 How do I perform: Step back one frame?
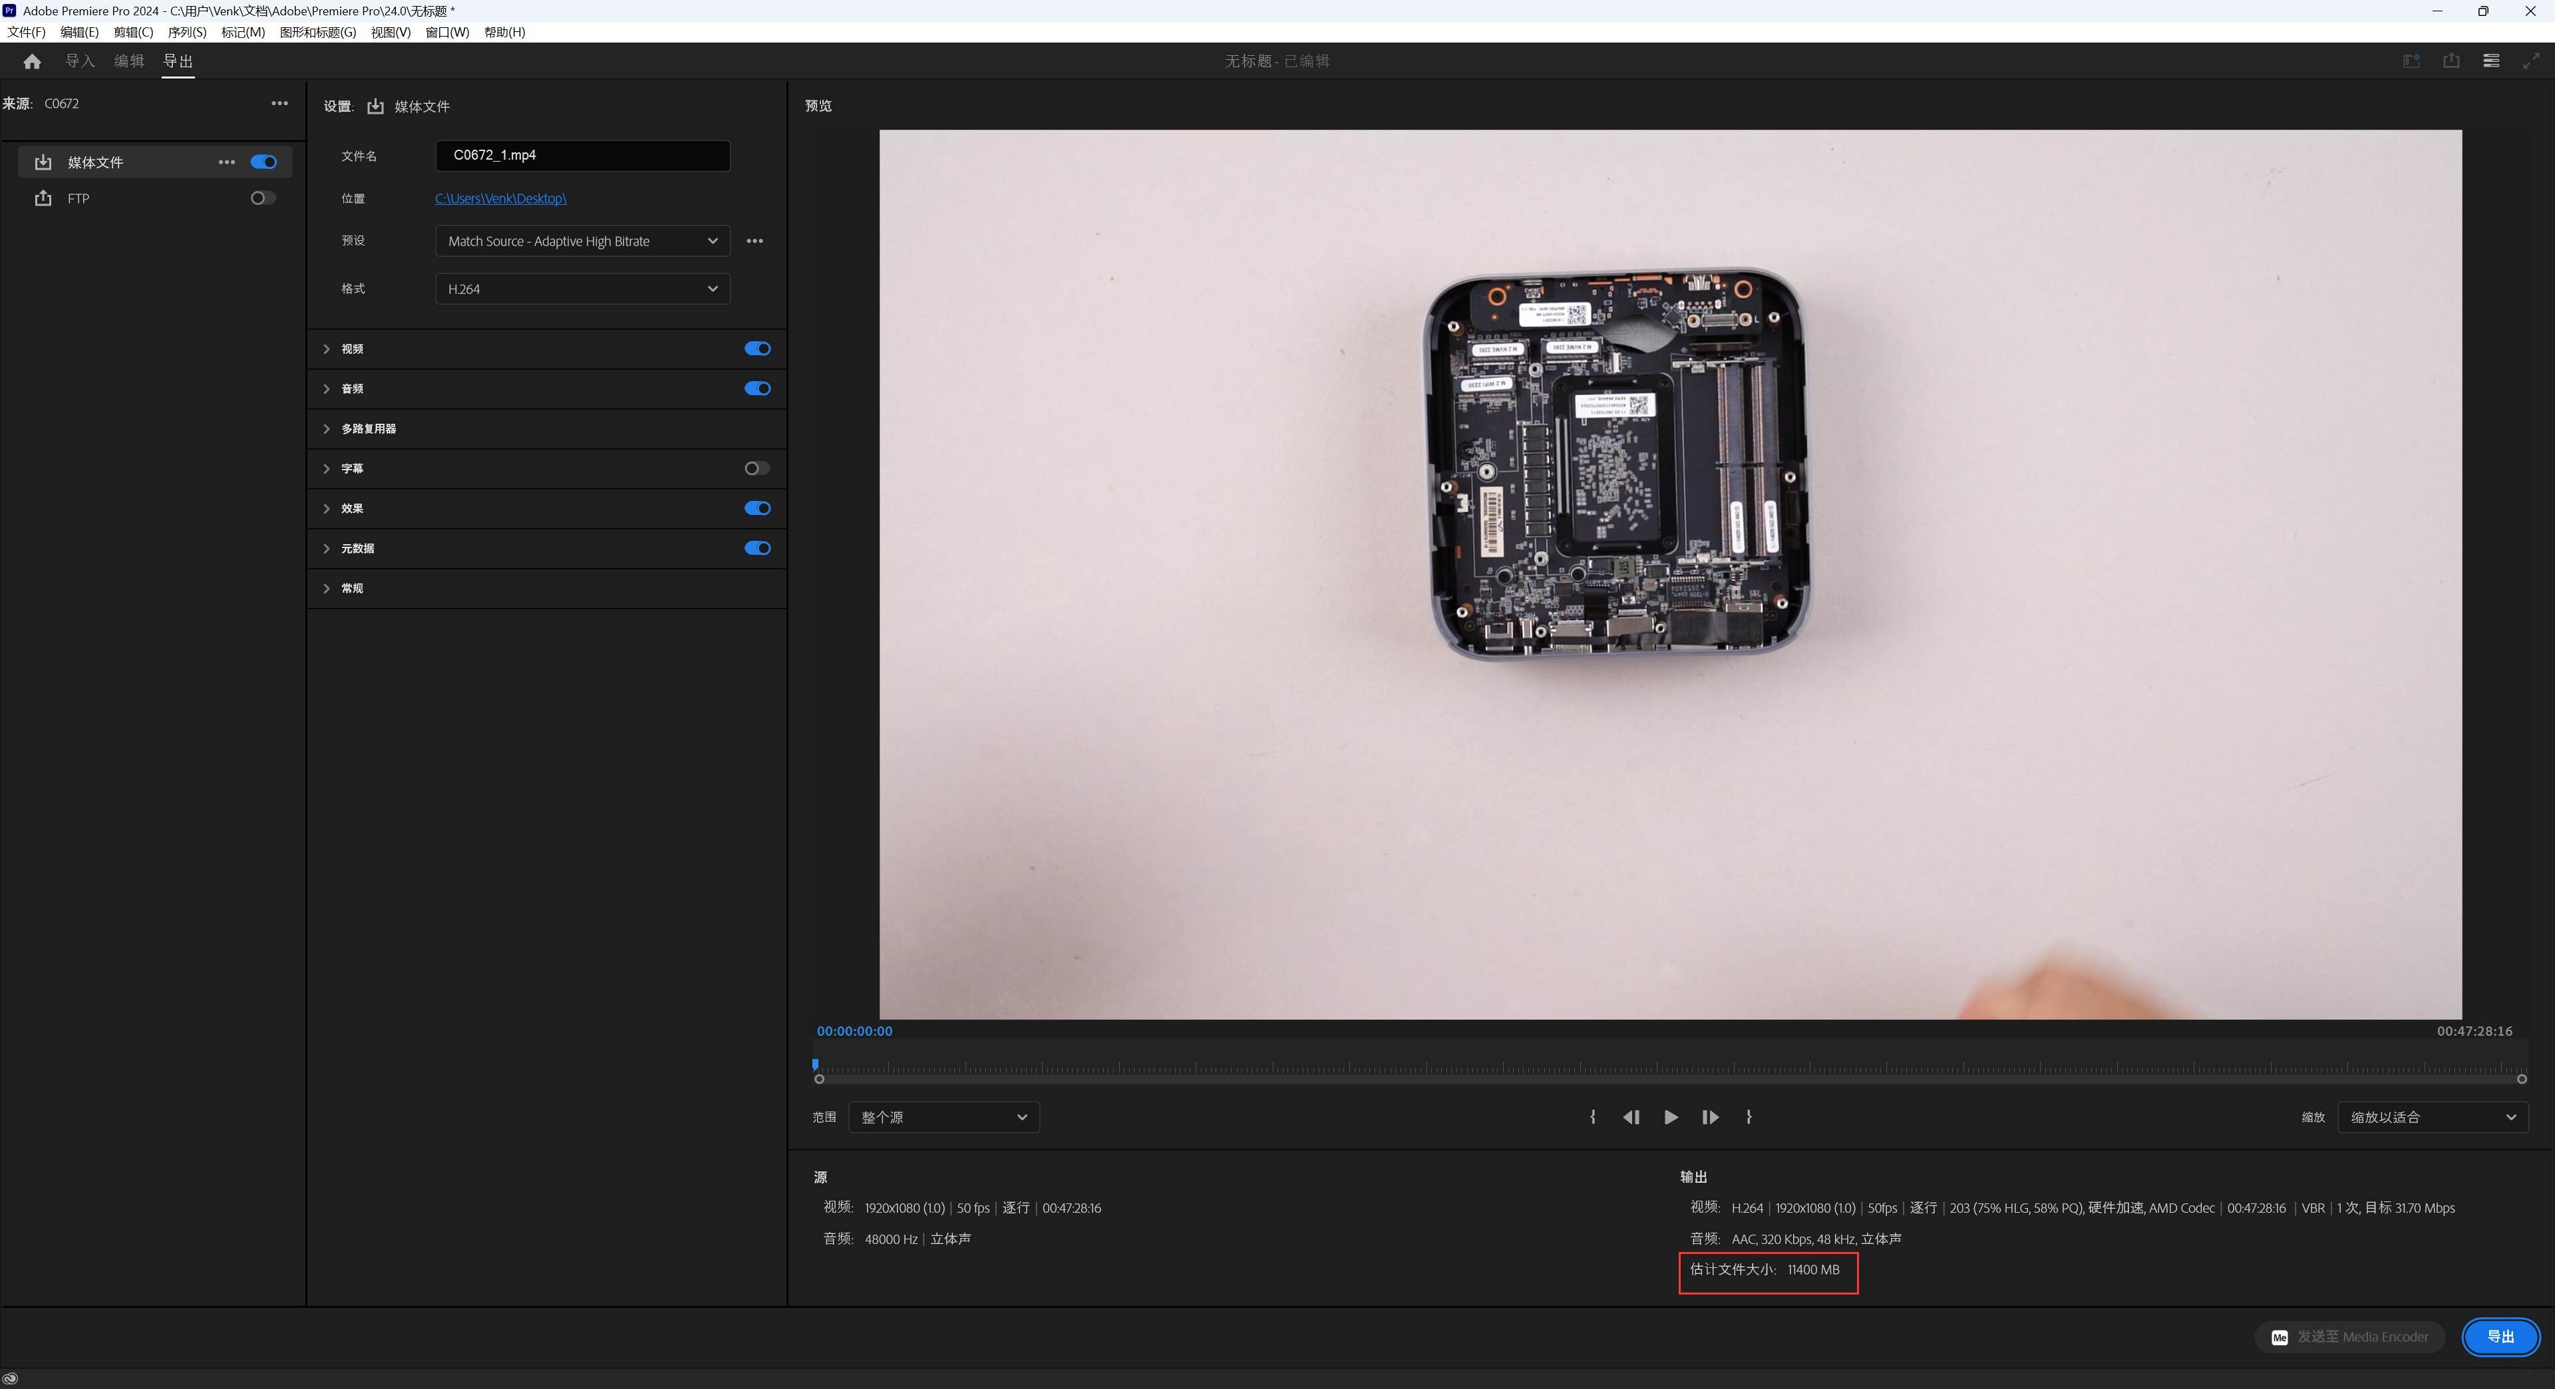click(1631, 1118)
